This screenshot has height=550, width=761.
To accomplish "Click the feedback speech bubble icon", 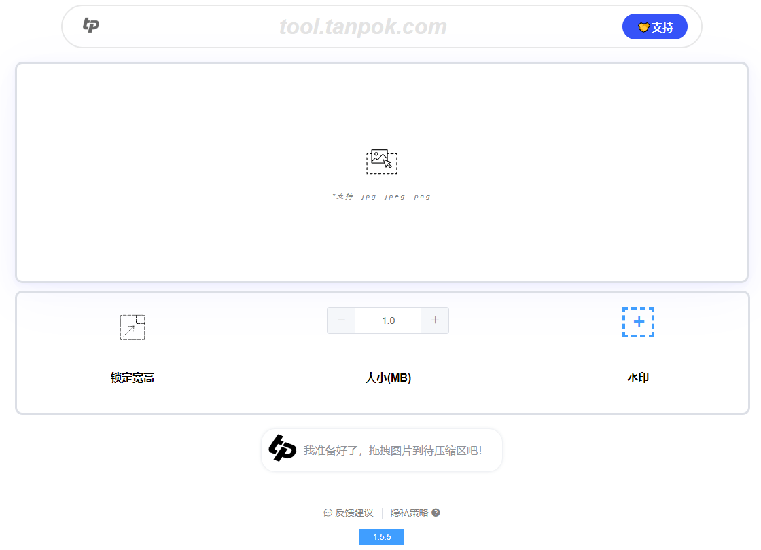I will pyautogui.click(x=328, y=513).
